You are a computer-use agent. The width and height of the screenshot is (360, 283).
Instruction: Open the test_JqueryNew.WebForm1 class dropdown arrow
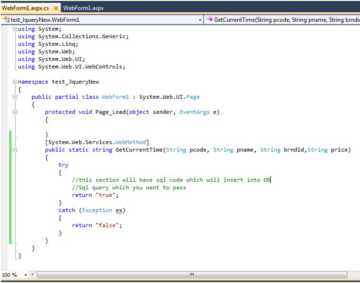point(200,20)
